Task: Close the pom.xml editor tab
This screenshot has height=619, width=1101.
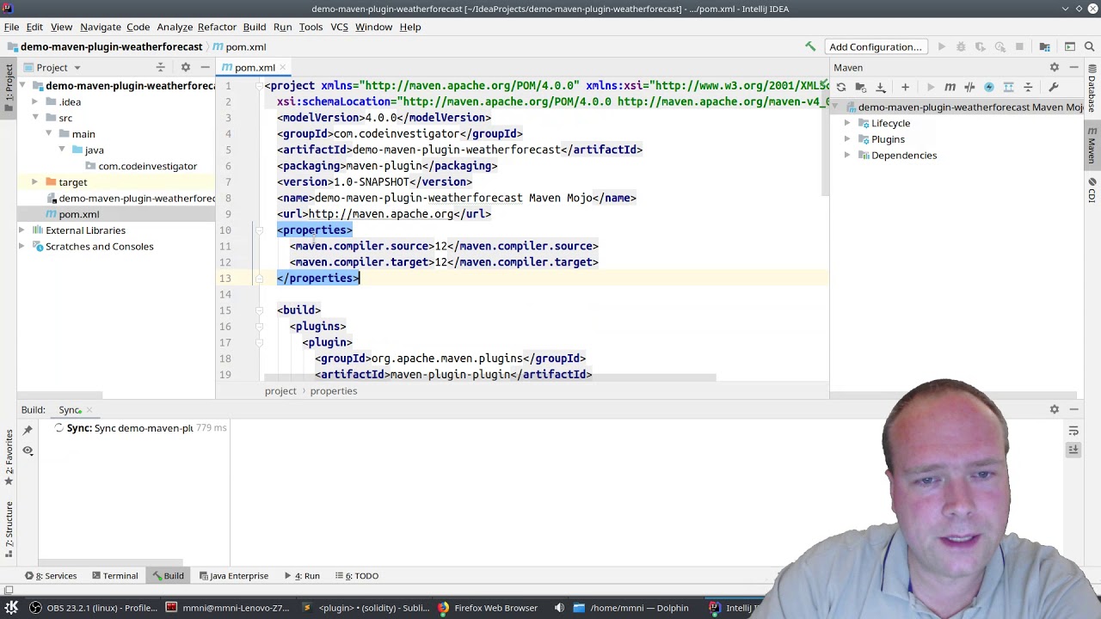Action: (282, 67)
